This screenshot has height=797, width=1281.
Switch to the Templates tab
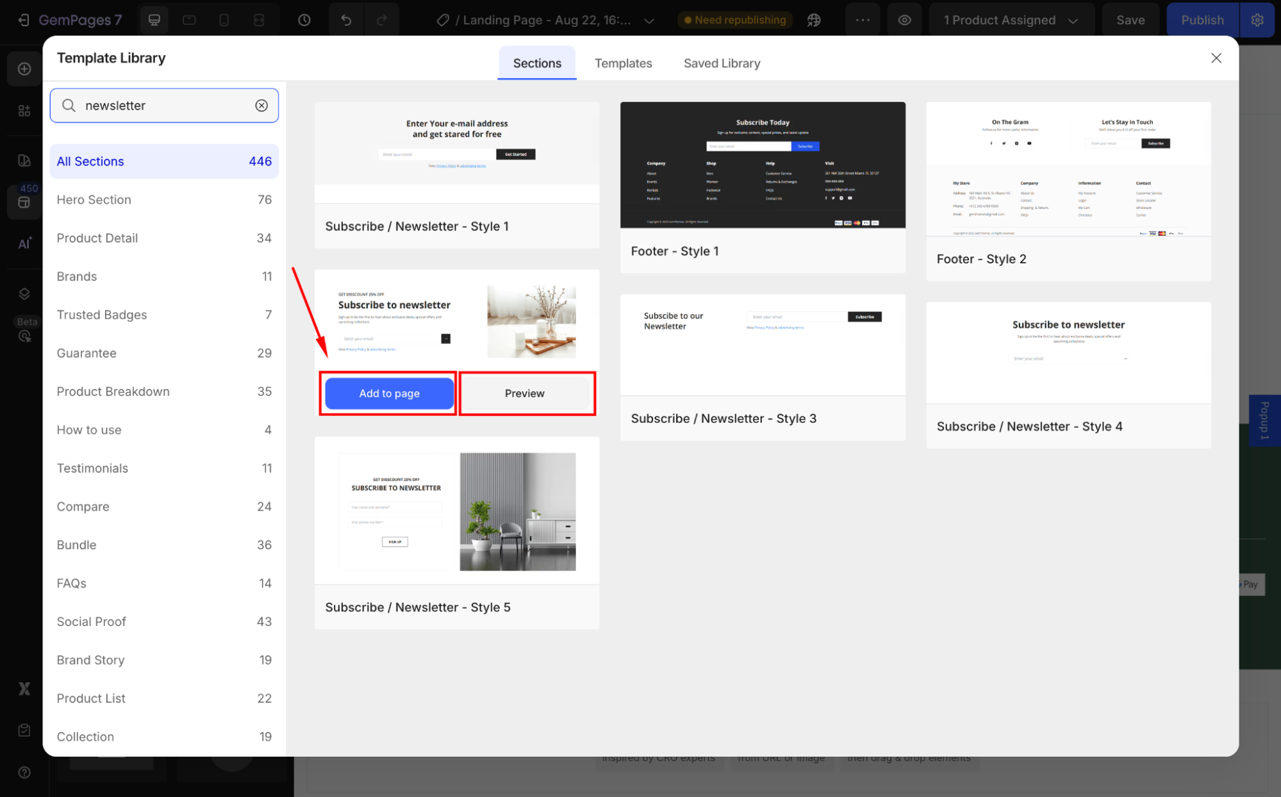pos(623,63)
